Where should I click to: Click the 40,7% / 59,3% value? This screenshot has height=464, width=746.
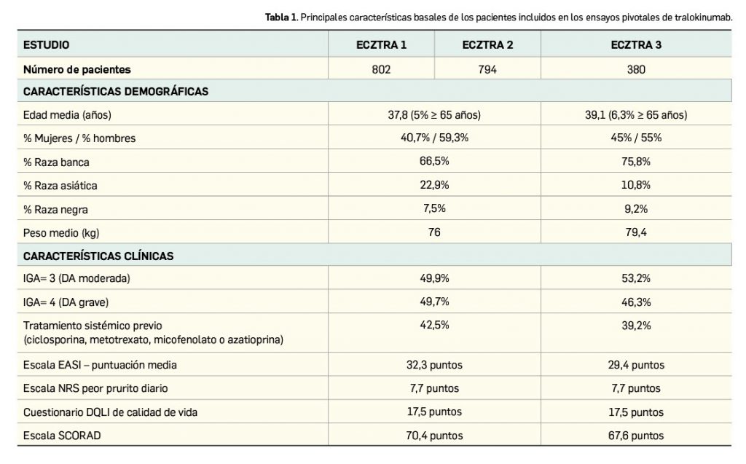pos(434,138)
